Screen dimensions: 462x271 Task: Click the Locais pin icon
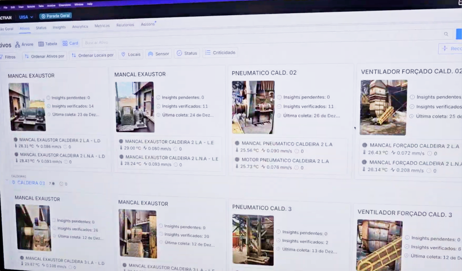124,54
